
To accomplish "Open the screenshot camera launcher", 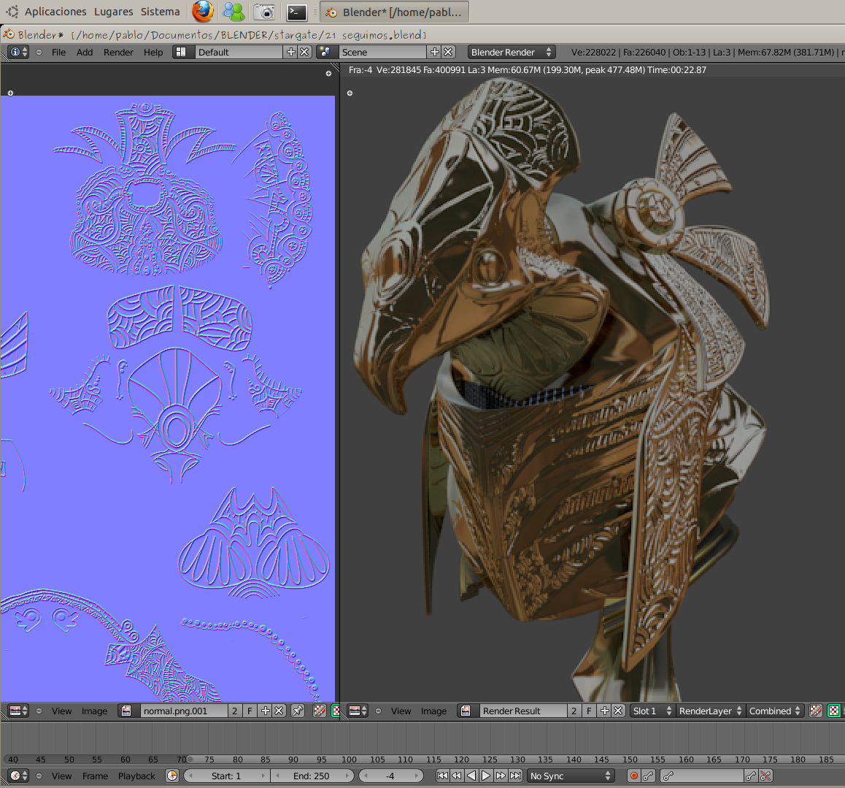I will 264,12.
